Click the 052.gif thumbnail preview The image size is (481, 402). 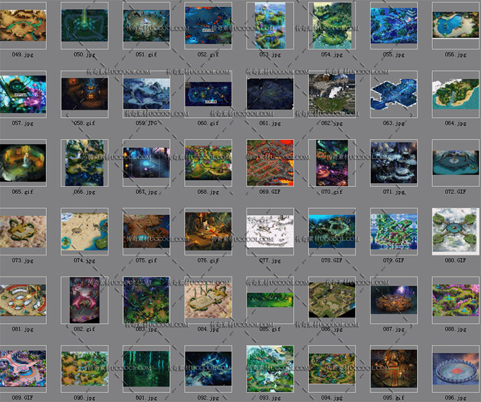[x=208, y=26]
